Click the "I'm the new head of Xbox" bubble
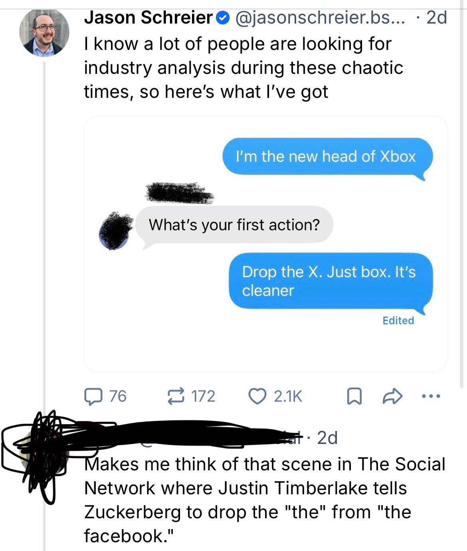Image resolution: width=467 pixels, height=551 pixels. point(327,157)
